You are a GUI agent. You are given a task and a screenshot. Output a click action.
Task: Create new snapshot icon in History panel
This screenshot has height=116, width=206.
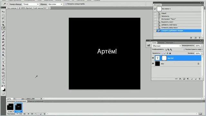coord(195,38)
